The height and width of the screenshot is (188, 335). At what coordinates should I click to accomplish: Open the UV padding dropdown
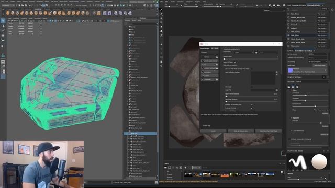pyautogui.click(x=318, y=62)
